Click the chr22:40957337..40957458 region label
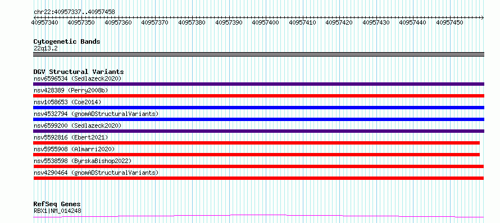Viewport: 500px width, 223px height. coord(74,12)
